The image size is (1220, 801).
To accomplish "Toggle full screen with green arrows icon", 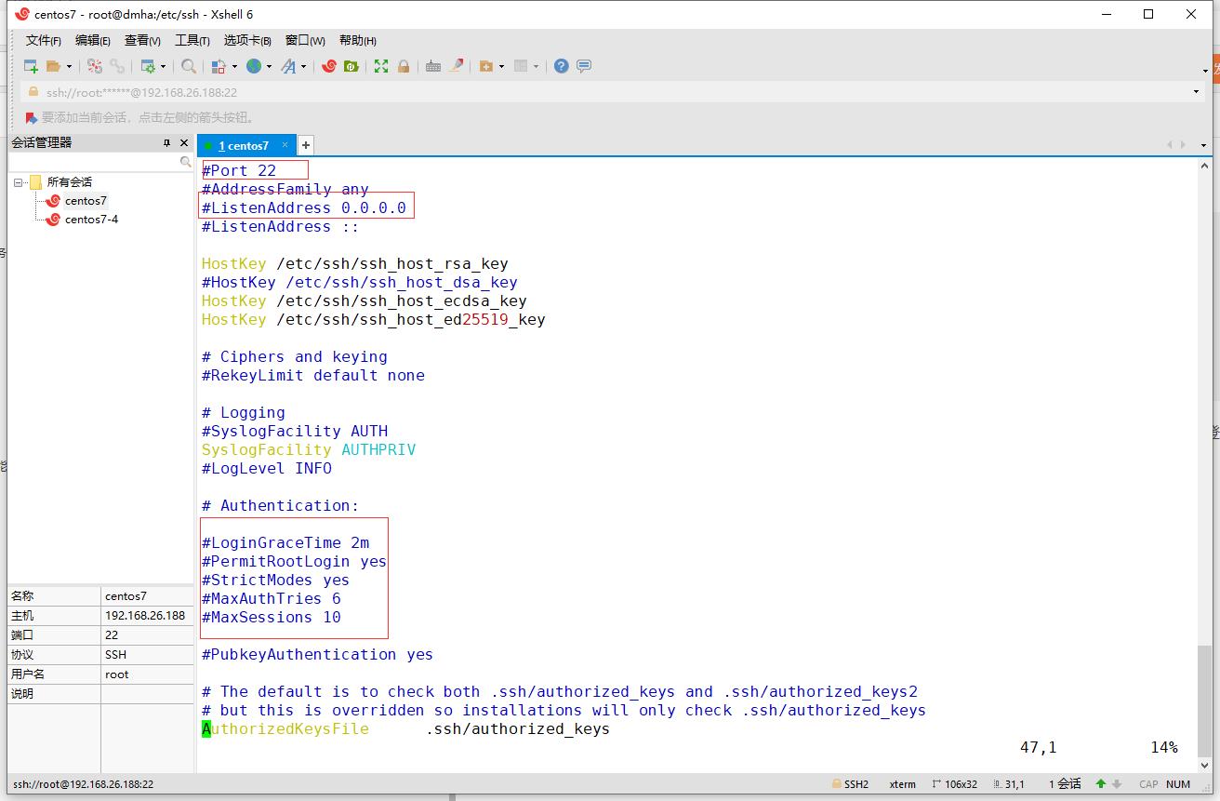I will [381, 66].
